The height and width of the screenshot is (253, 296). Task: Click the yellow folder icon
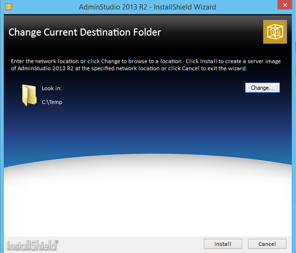[29, 95]
